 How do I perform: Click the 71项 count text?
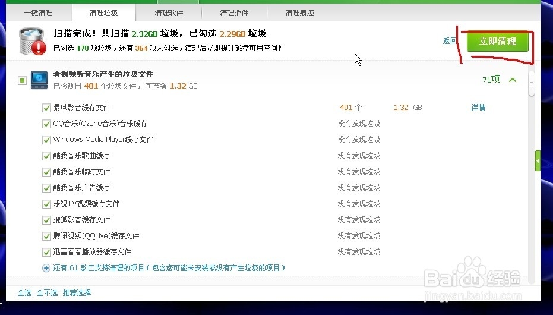click(x=491, y=80)
